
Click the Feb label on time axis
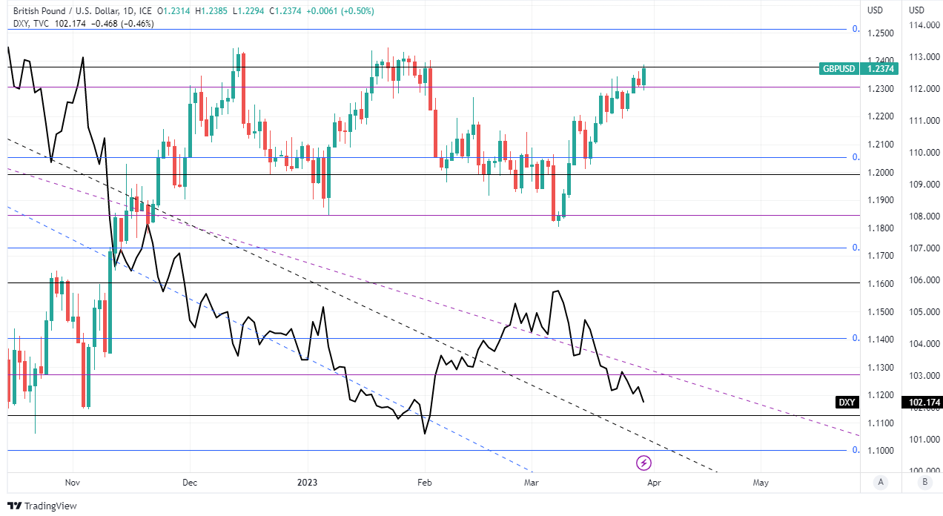tap(423, 482)
